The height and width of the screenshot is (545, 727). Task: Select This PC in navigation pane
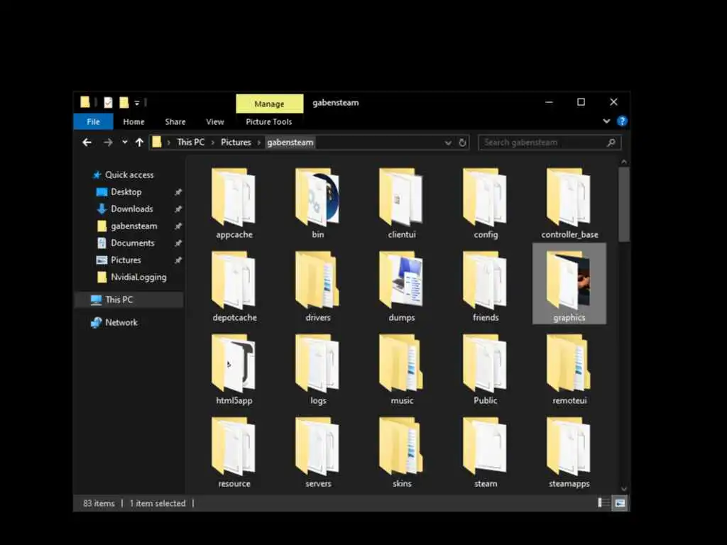[x=129, y=299]
